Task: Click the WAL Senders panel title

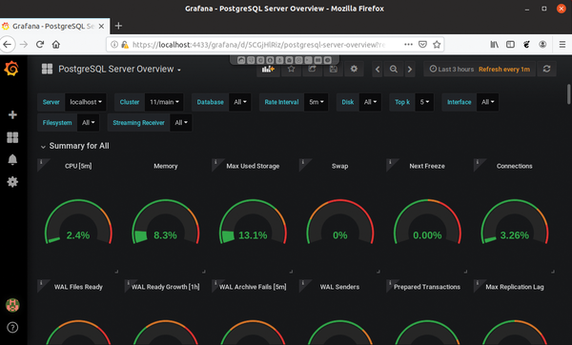Action: pos(339,287)
